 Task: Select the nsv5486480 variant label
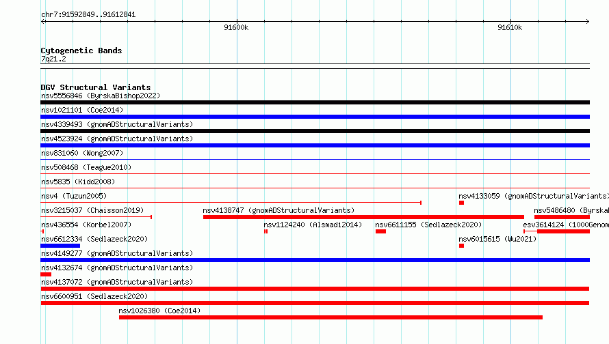(571, 210)
